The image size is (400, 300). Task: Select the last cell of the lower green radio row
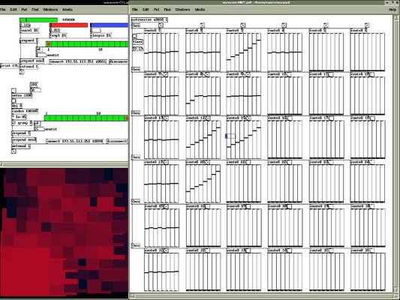(x=127, y=118)
